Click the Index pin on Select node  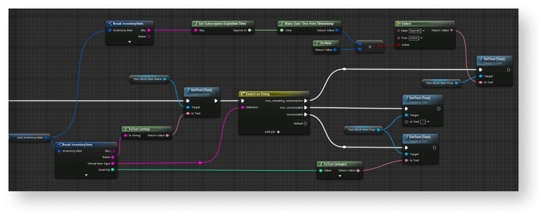click(x=399, y=45)
